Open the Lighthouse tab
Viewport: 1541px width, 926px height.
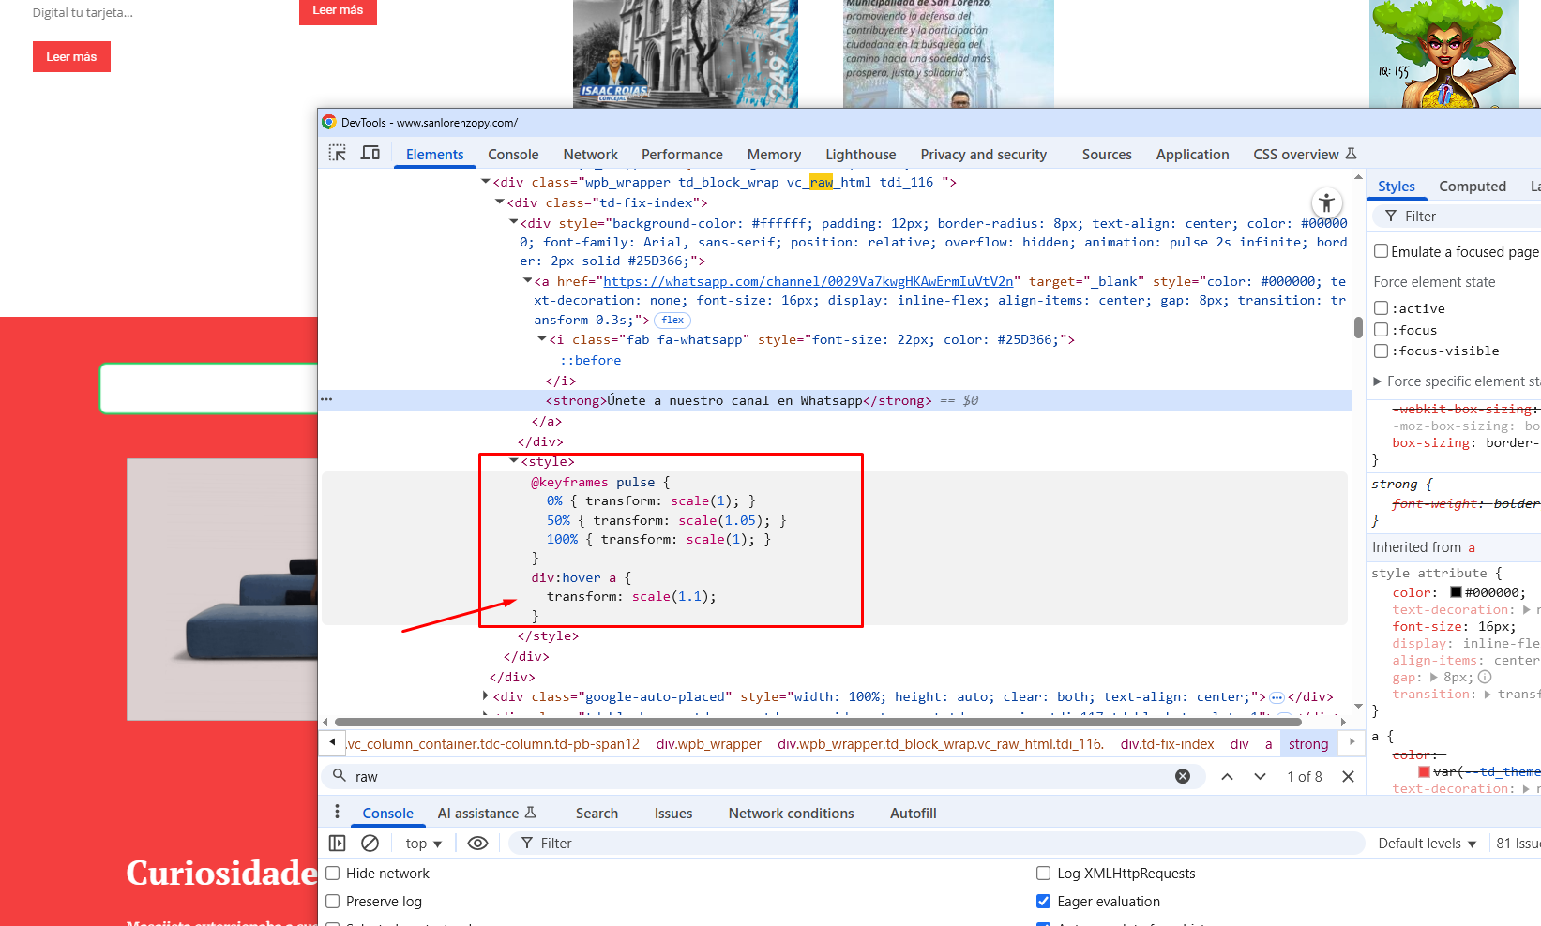(860, 155)
